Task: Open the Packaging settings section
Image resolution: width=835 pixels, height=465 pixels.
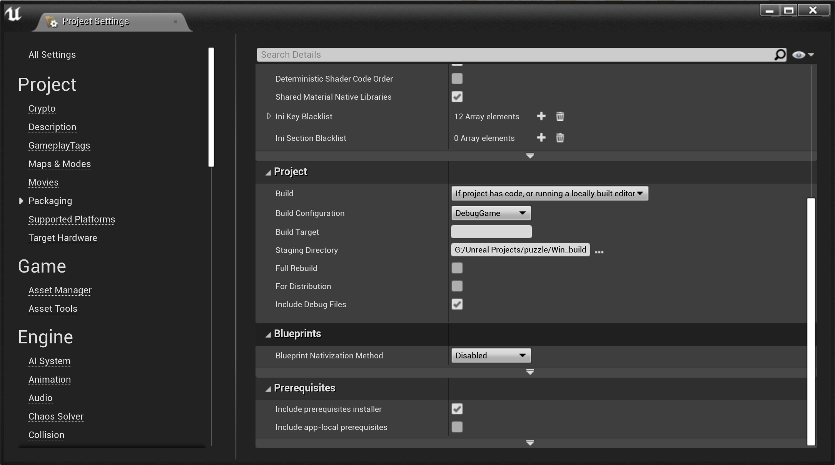Action: 50,201
